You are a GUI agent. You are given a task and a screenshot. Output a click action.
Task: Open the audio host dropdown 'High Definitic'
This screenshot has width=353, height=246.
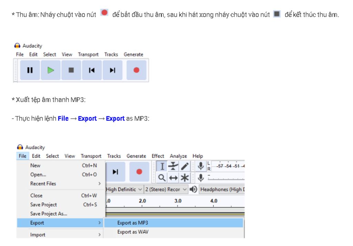click(x=124, y=189)
